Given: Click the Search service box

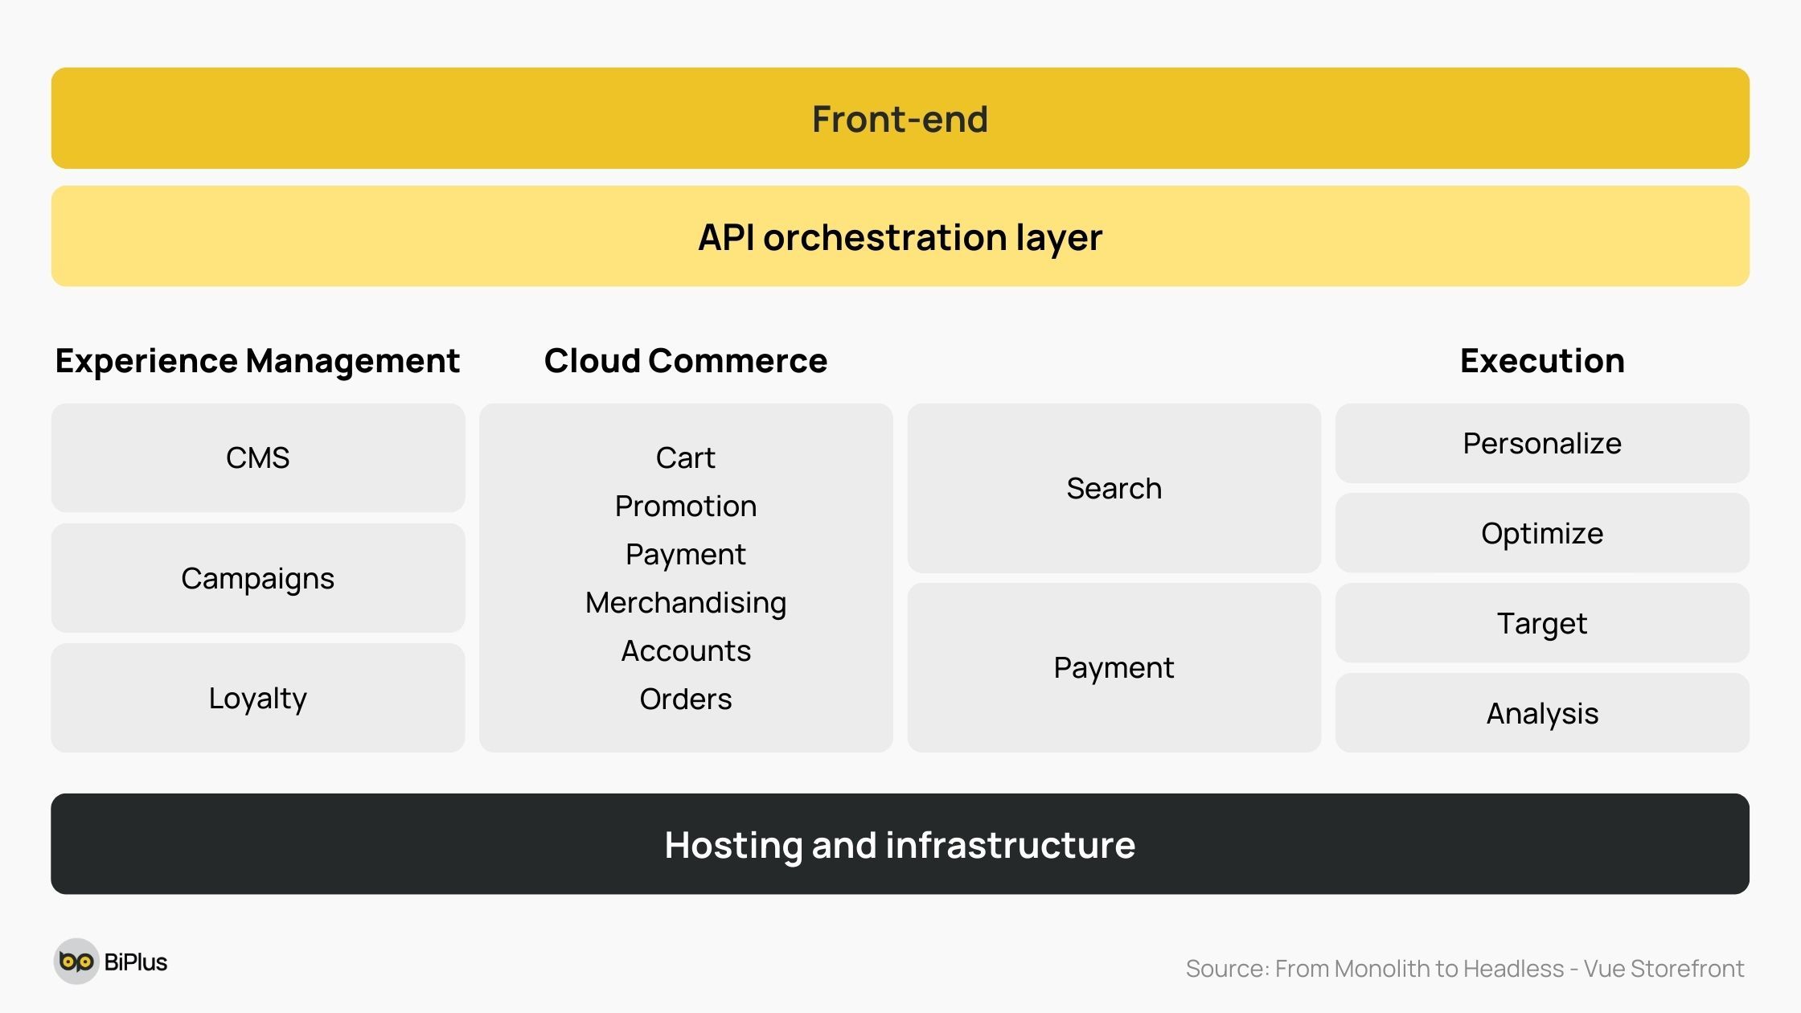Looking at the screenshot, I should pos(1114,487).
